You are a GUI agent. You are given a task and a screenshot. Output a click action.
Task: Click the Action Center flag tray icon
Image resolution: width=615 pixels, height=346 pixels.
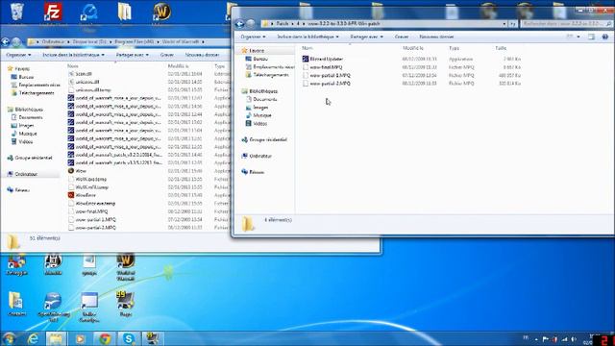[545, 339]
